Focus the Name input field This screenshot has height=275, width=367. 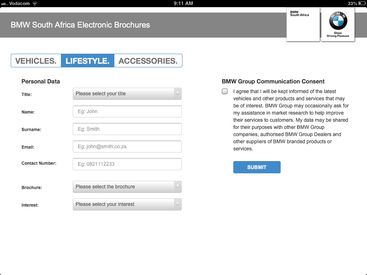click(x=127, y=111)
